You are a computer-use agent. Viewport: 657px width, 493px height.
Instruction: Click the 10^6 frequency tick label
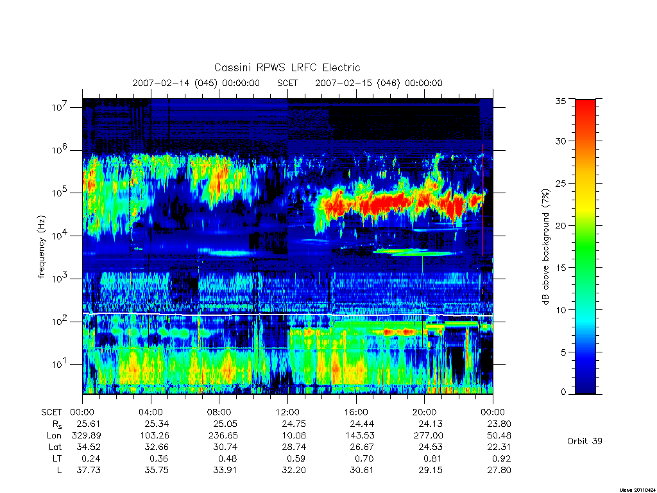click(x=60, y=150)
